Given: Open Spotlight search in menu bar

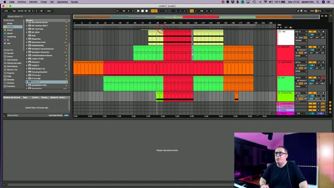Looking at the screenshot, I should coord(318,2).
